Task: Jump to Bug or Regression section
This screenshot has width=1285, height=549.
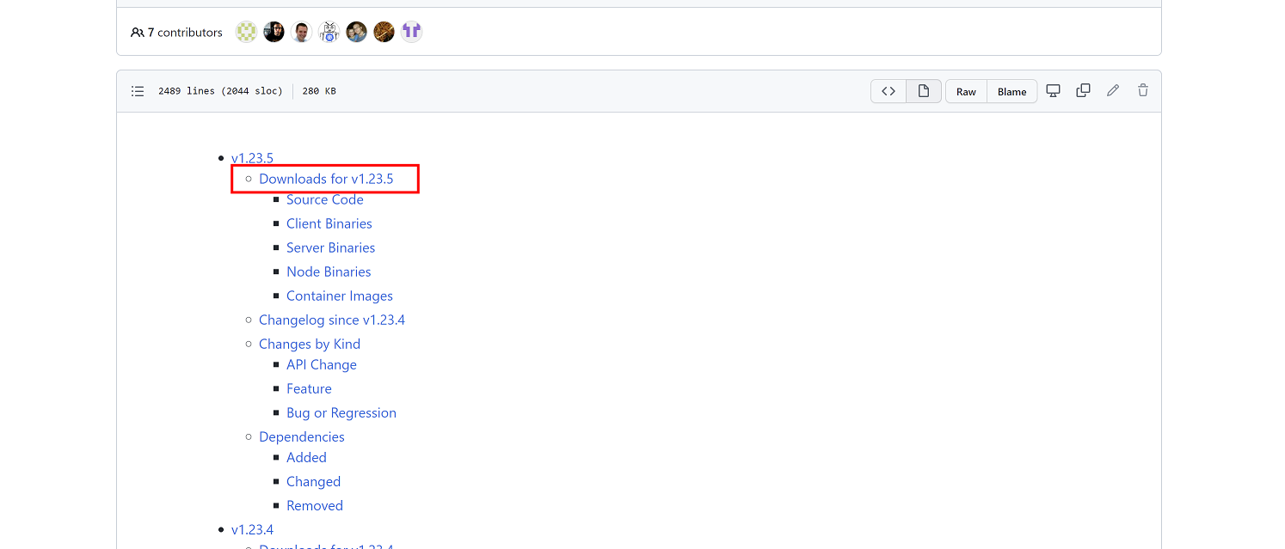Action: click(341, 412)
